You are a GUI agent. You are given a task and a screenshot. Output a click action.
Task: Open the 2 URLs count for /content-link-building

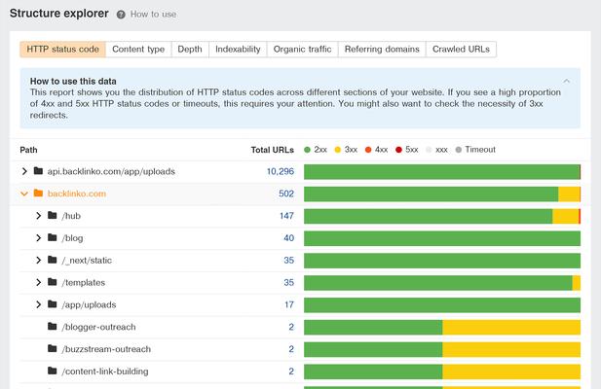[291, 371]
